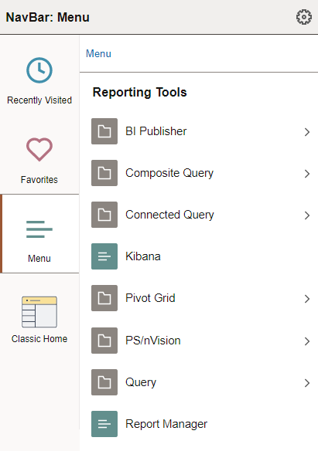This screenshot has width=318, height=451.
Task: Open NavBar settings gear icon
Action: 303,17
